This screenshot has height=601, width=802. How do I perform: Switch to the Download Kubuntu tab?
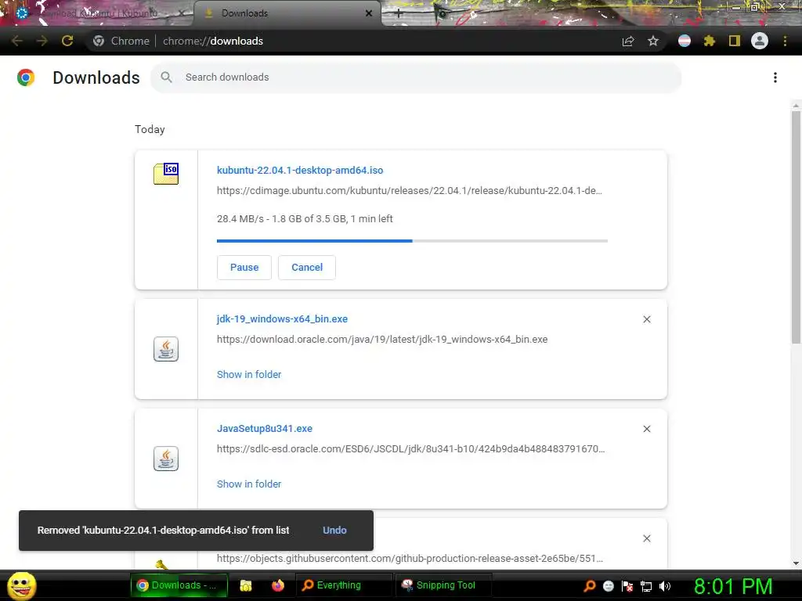(x=97, y=13)
